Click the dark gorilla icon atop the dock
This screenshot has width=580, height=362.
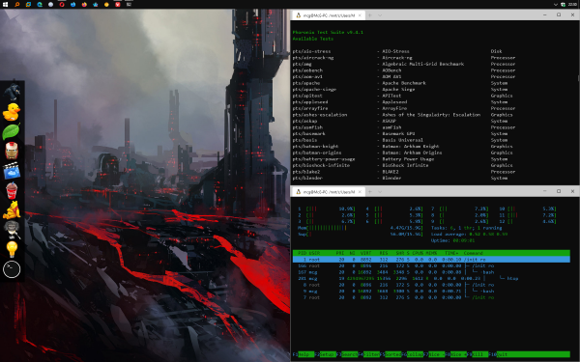[x=12, y=92]
